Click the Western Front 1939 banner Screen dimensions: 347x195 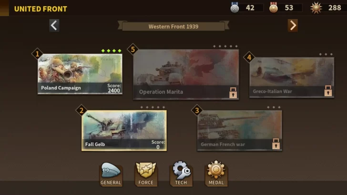tap(173, 26)
